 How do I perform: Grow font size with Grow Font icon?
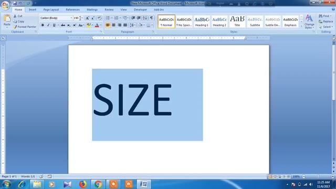point(87,18)
